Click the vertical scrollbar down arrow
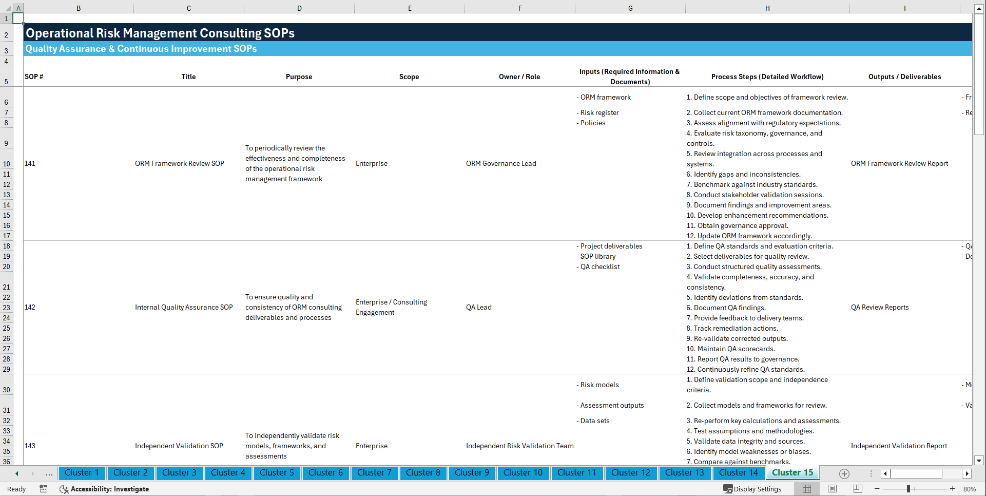Viewport: 986px width, 496px height. 979,461
